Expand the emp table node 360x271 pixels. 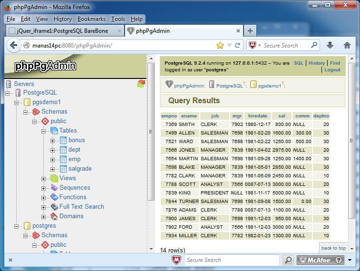pos(53,160)
